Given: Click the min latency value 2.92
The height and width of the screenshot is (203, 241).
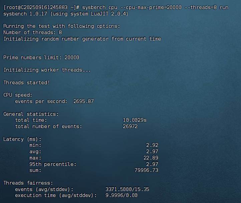Looking at the screenshot, I should (152, 145).
